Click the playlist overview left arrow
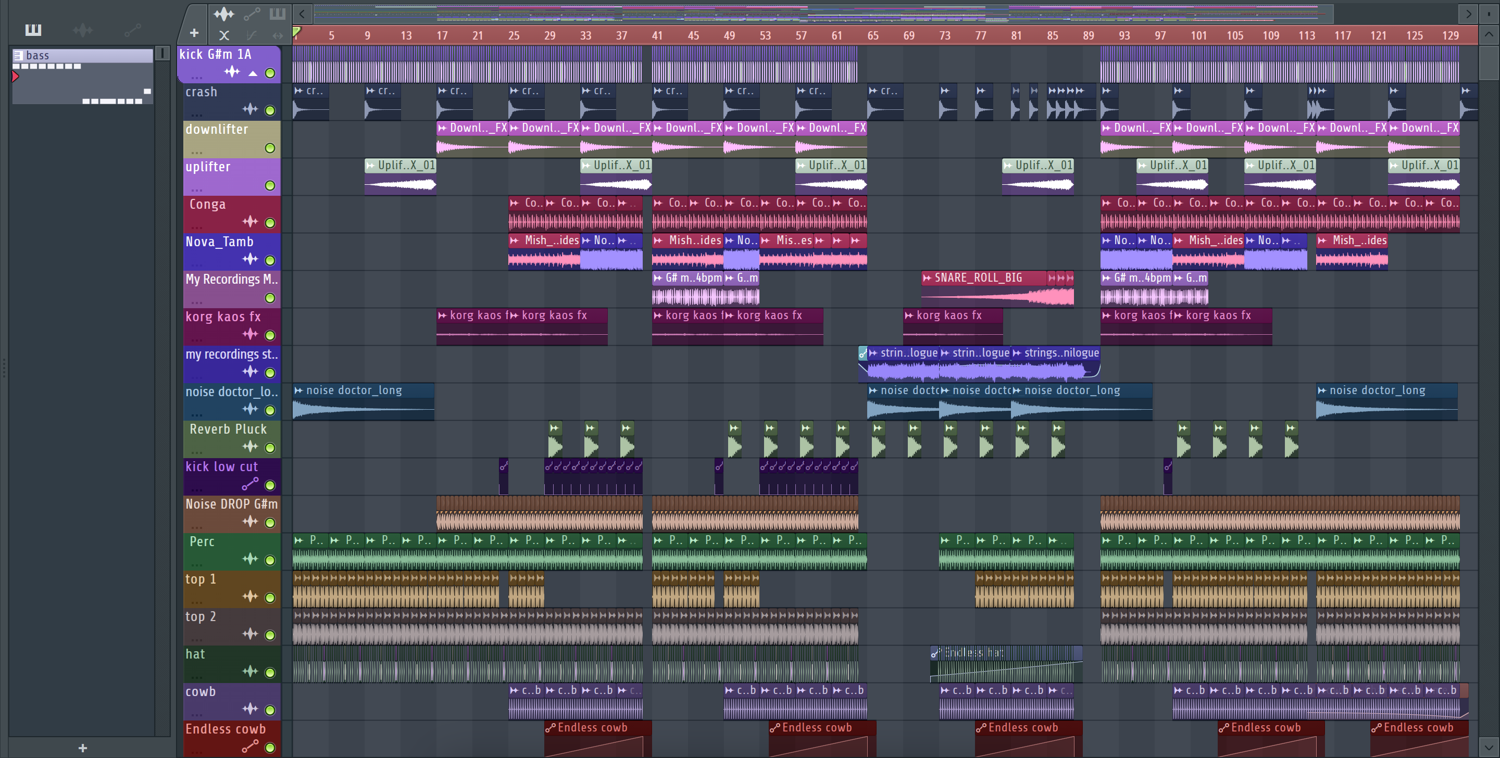1500x758 pixels. [x=302, y=14]
